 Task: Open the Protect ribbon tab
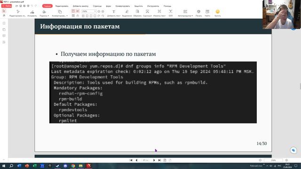(138, 6)
